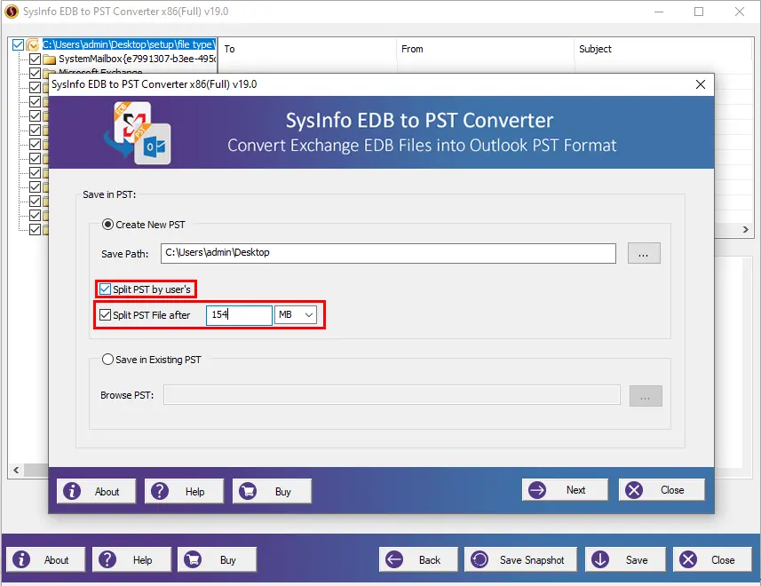Click the Next arrow icon in dialog
The width and height of the screenshot is (761, 586).
tap(537, 490)
